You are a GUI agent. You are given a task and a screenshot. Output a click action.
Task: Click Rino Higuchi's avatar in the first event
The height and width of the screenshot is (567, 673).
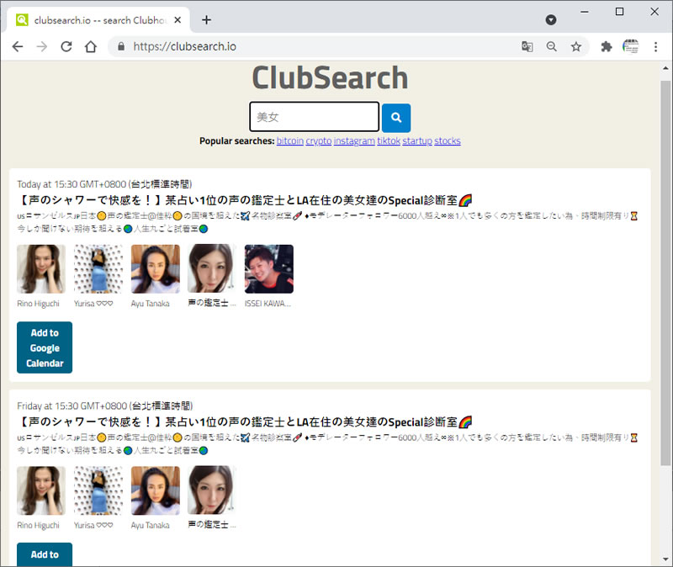click(x=41, y=269)
